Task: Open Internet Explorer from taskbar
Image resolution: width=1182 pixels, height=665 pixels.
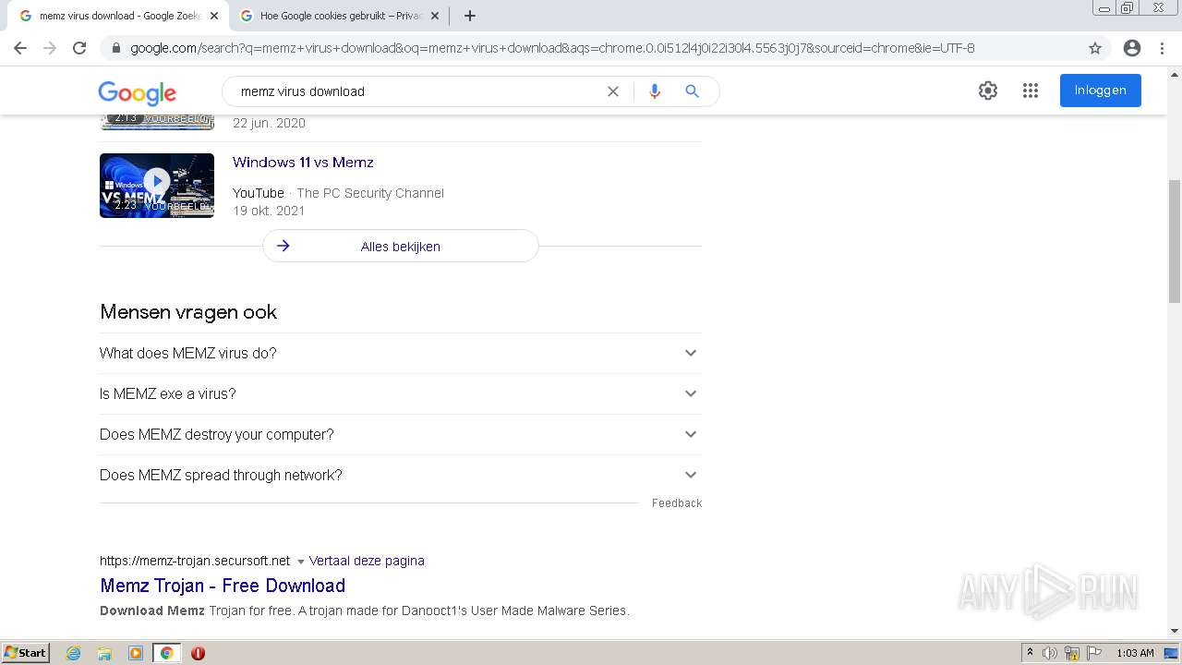Action: [74, 653]
